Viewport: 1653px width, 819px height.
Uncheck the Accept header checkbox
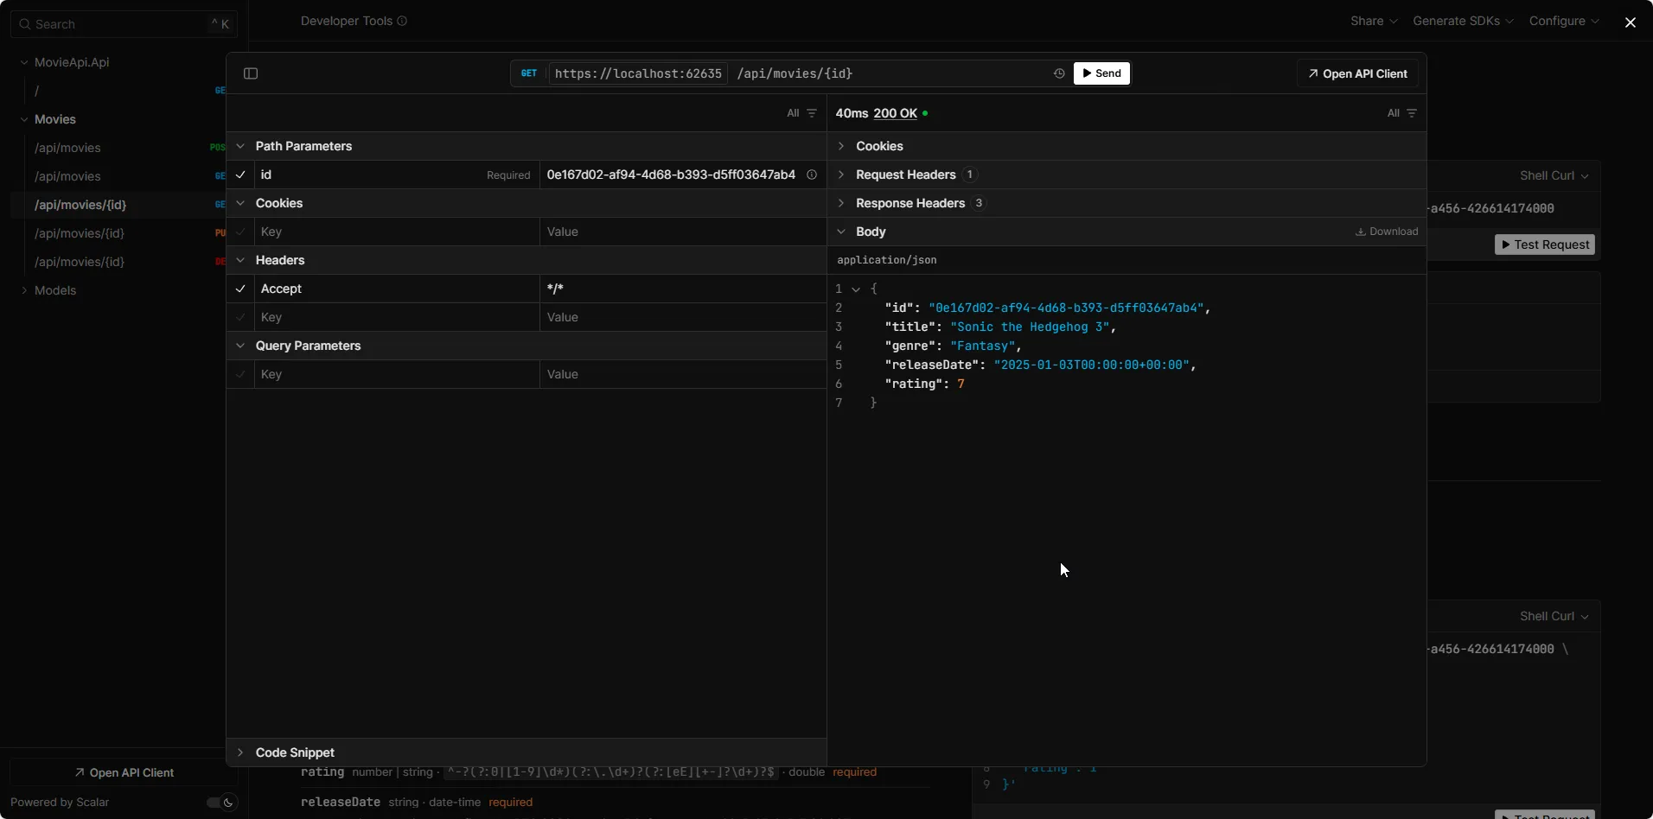click(240, 289)
